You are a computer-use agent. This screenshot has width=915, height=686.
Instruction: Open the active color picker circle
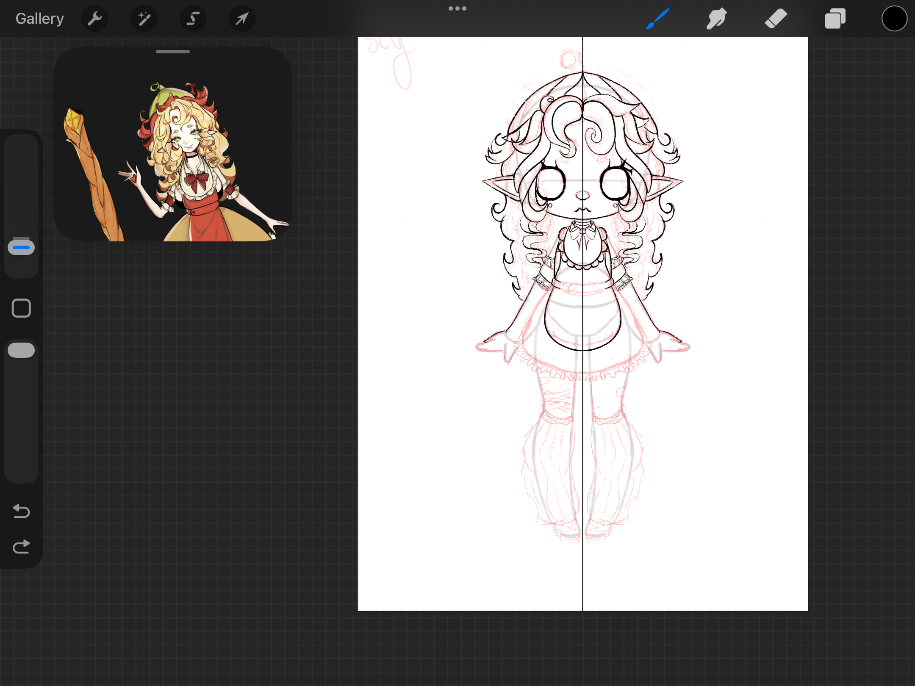pyautogui.click(x=894, y=19)
